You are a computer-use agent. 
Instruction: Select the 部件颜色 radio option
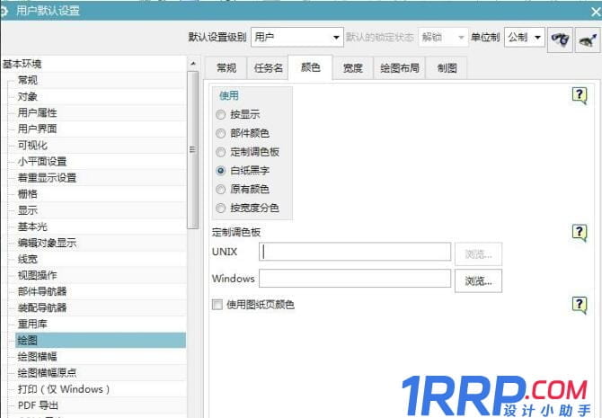(220, 133)
